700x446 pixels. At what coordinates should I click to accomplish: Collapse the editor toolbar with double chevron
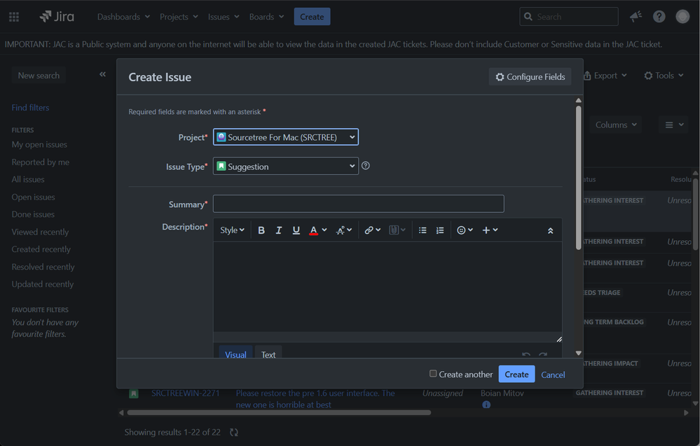click(551, 230)
